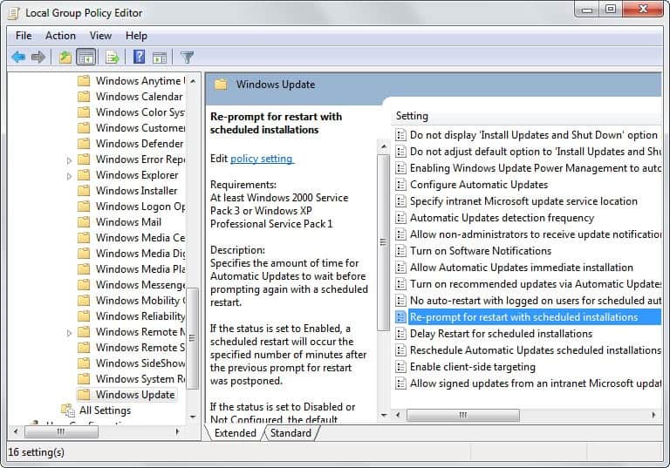
Task: Click the description pane vertical scrollbar thumb
Action: pos(383,242)
